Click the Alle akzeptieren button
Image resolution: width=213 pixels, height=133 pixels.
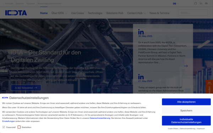pyautogui.click(x=186, y=102)
